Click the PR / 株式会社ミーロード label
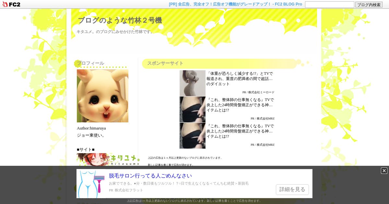This screenshot has height=204, width=389. [x=258, y=92]
